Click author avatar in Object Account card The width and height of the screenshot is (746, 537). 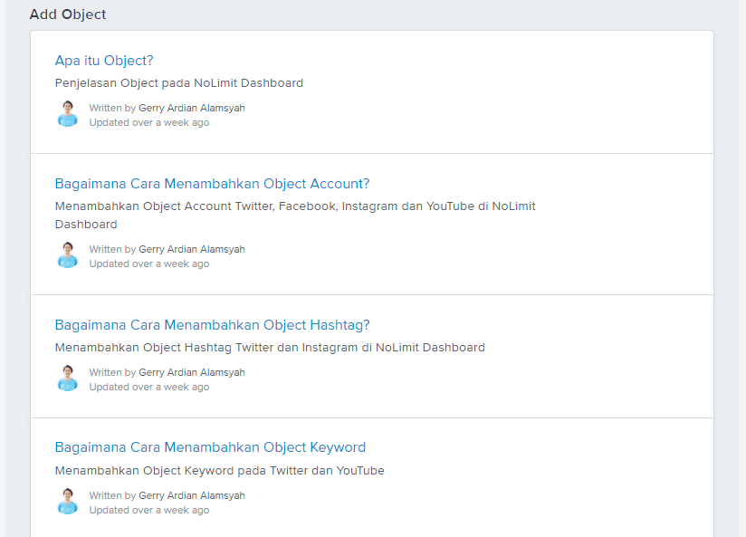[x=67, y=255]
